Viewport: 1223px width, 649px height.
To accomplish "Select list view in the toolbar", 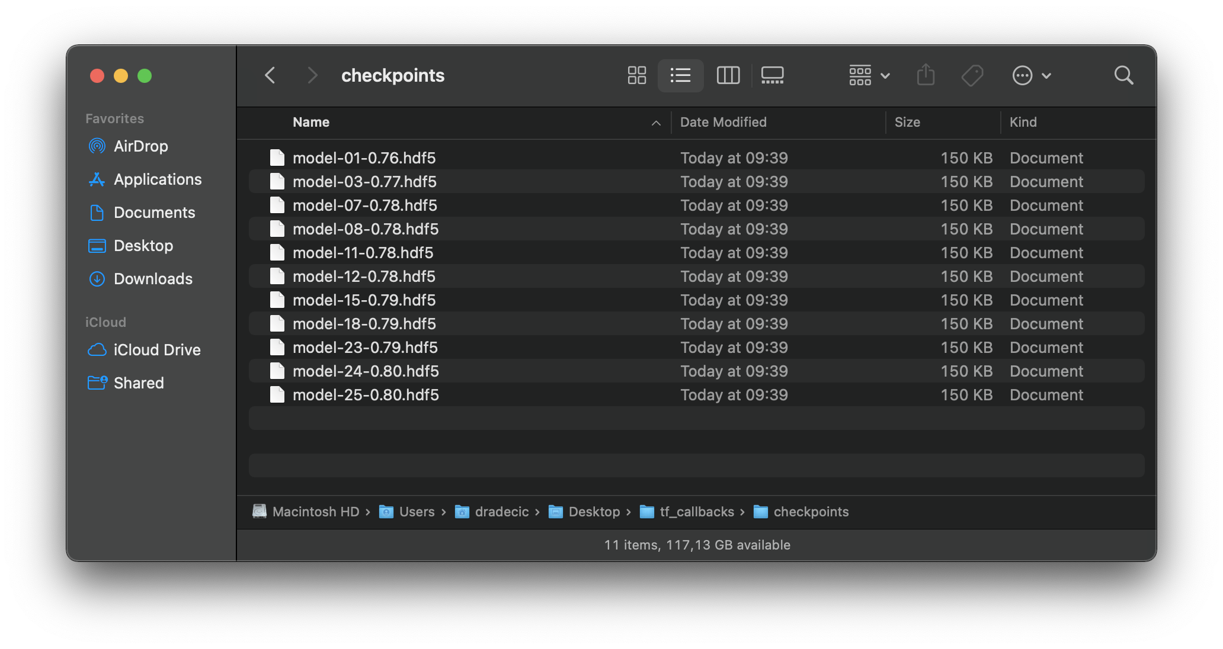I will click(680, 75).
